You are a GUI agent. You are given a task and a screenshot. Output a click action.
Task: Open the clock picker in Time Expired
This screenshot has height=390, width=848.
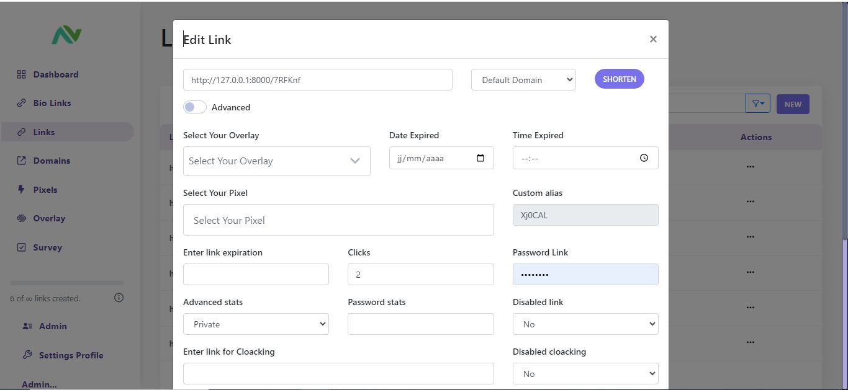pyautogui.click(x=644, y=158)
